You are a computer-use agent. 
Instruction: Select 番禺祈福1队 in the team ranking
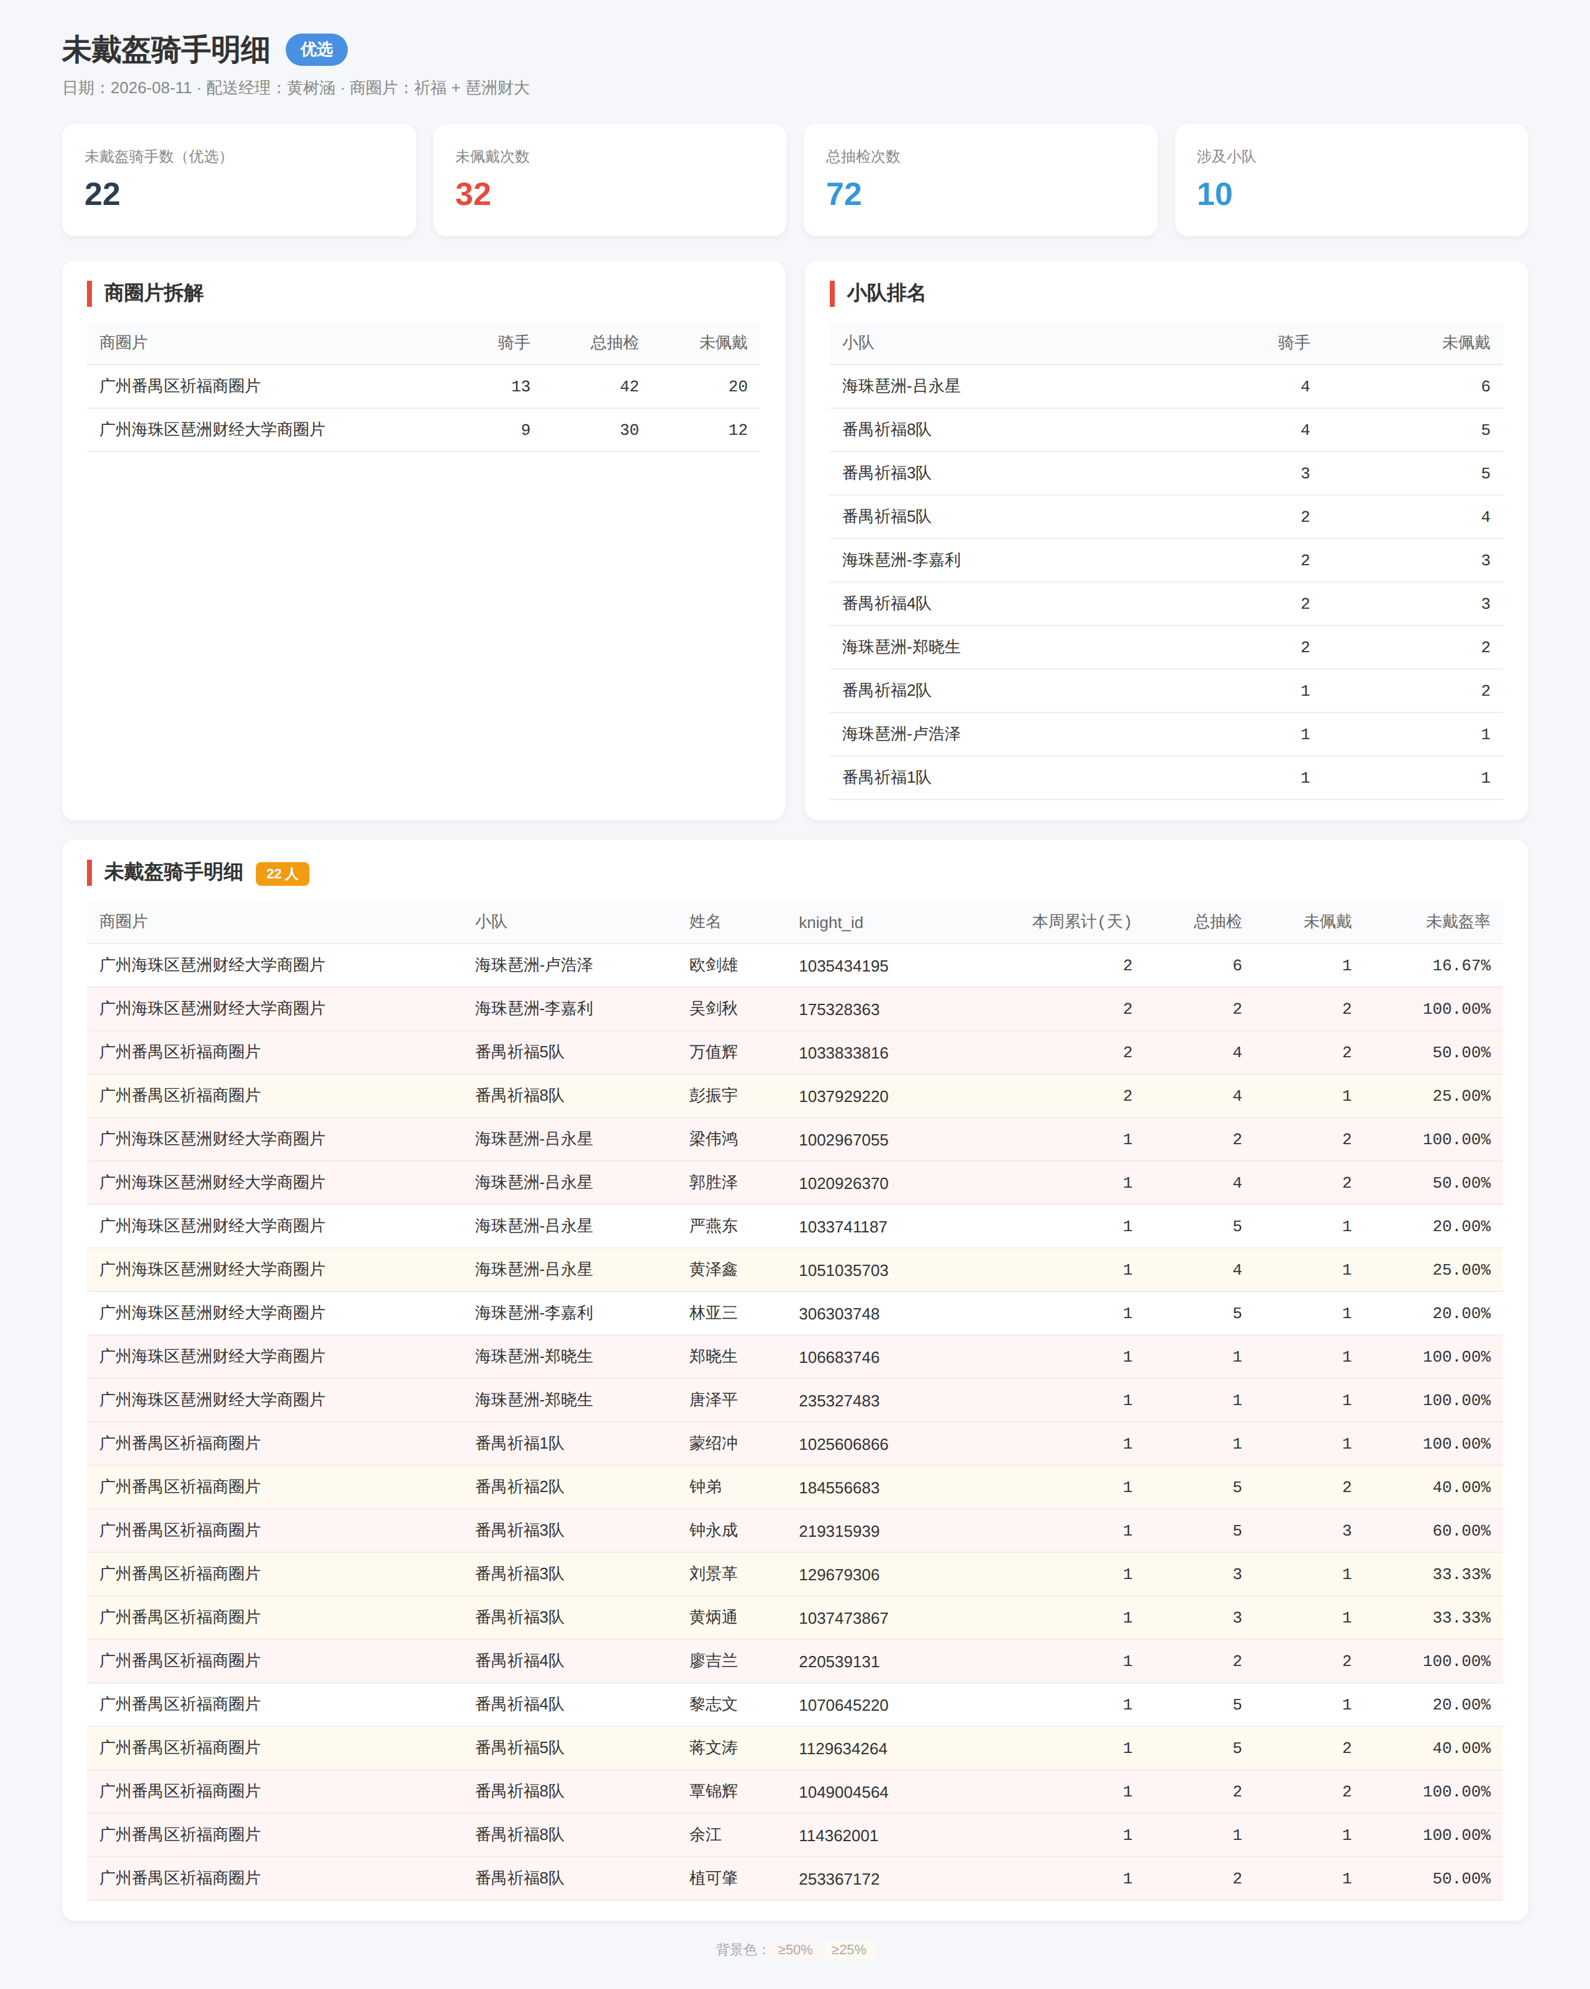point(886,778)
